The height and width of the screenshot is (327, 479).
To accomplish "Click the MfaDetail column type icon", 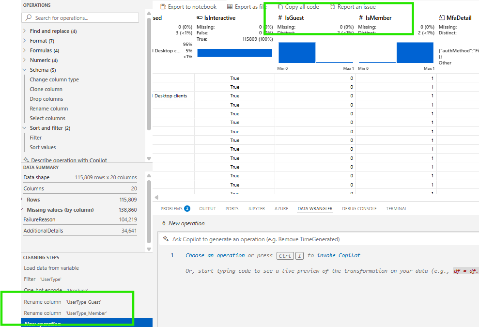I will pos(442,18).
